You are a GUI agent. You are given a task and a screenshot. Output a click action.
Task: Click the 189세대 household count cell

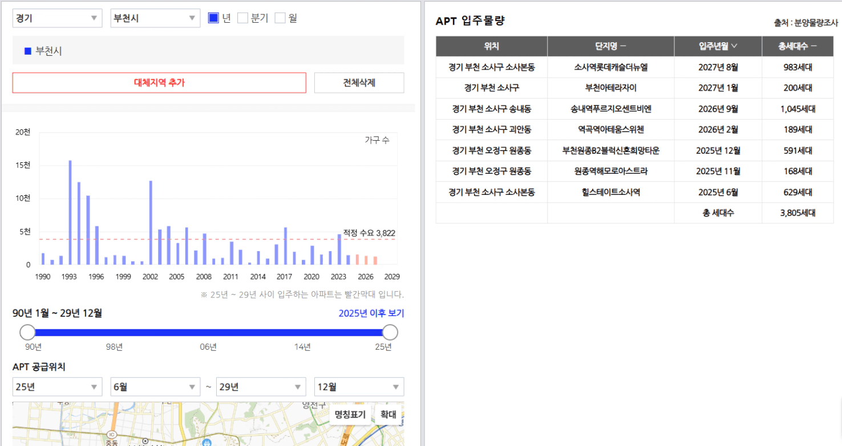tap(798, 130)
